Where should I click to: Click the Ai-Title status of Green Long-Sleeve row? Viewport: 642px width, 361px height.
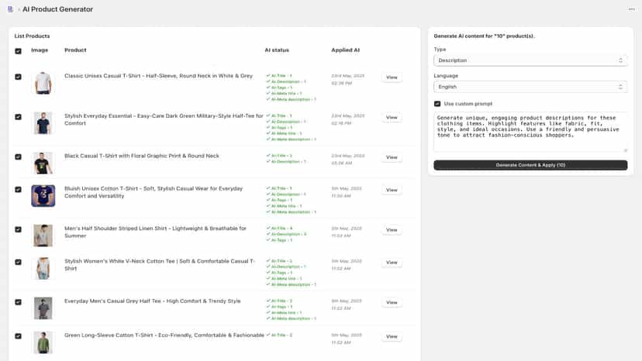click(x=279, y=335)
